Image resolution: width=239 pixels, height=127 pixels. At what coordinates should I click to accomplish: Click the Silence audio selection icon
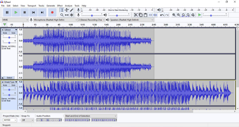click(155, 15)
